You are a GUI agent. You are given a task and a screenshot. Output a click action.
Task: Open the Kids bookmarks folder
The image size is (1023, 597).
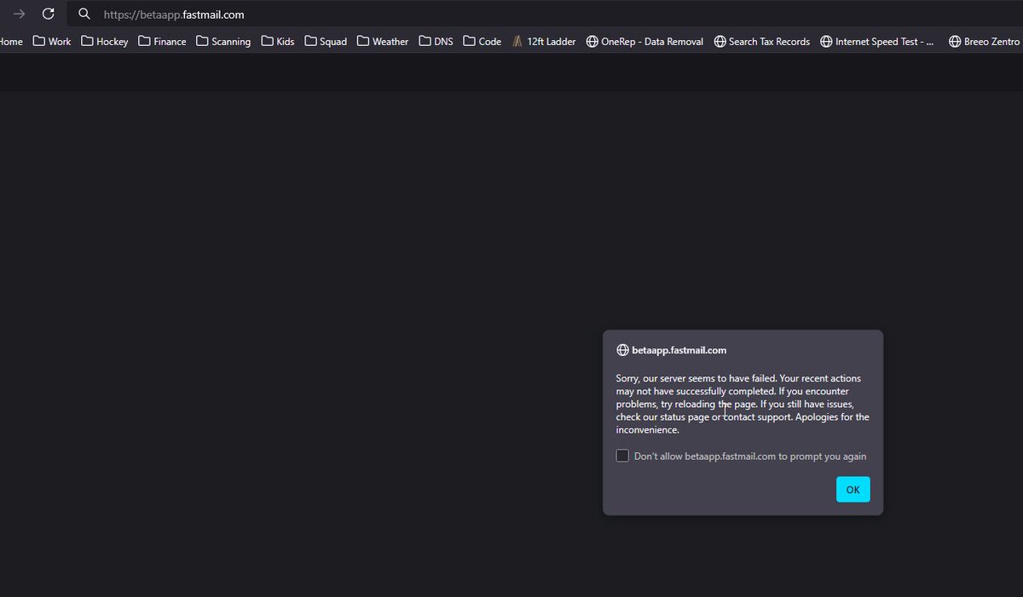click(x=278, y=41)
